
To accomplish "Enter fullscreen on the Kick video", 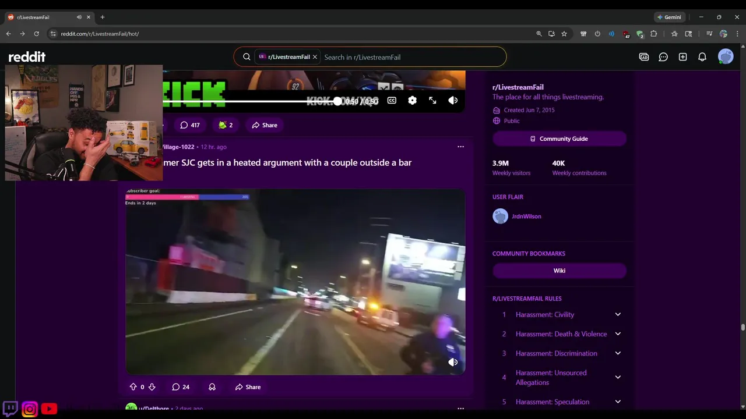I will (x=432, y=101).
